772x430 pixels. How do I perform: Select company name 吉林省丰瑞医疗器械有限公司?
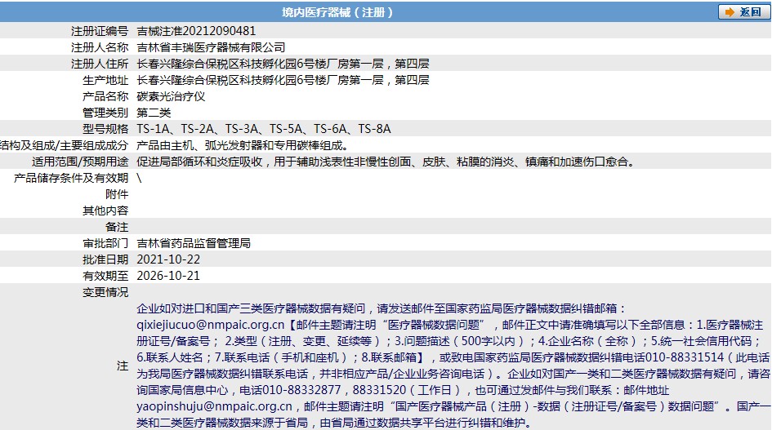pos(211,47)
